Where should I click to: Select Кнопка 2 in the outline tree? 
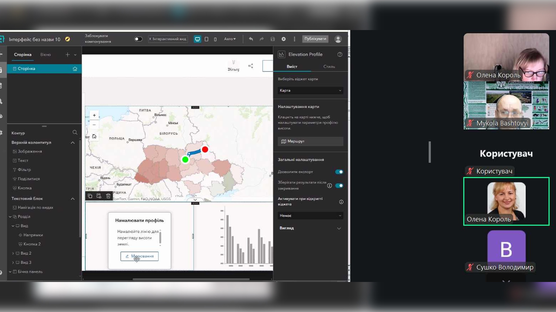coord(32,244)
